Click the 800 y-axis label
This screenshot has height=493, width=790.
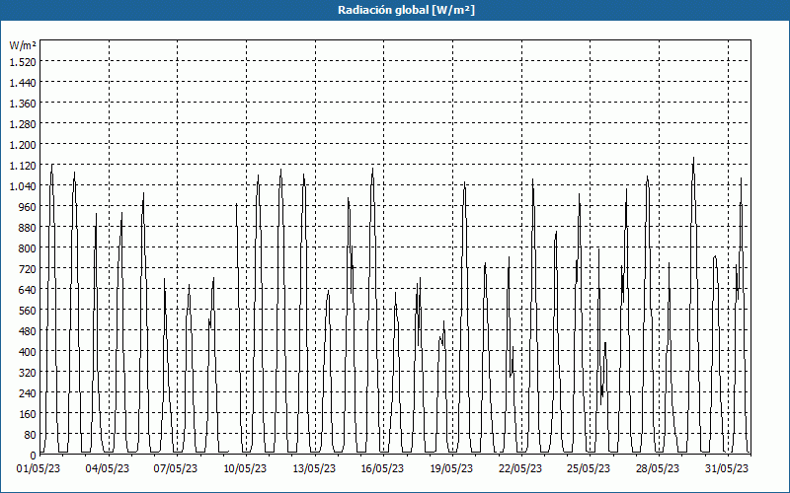[28, 248]
